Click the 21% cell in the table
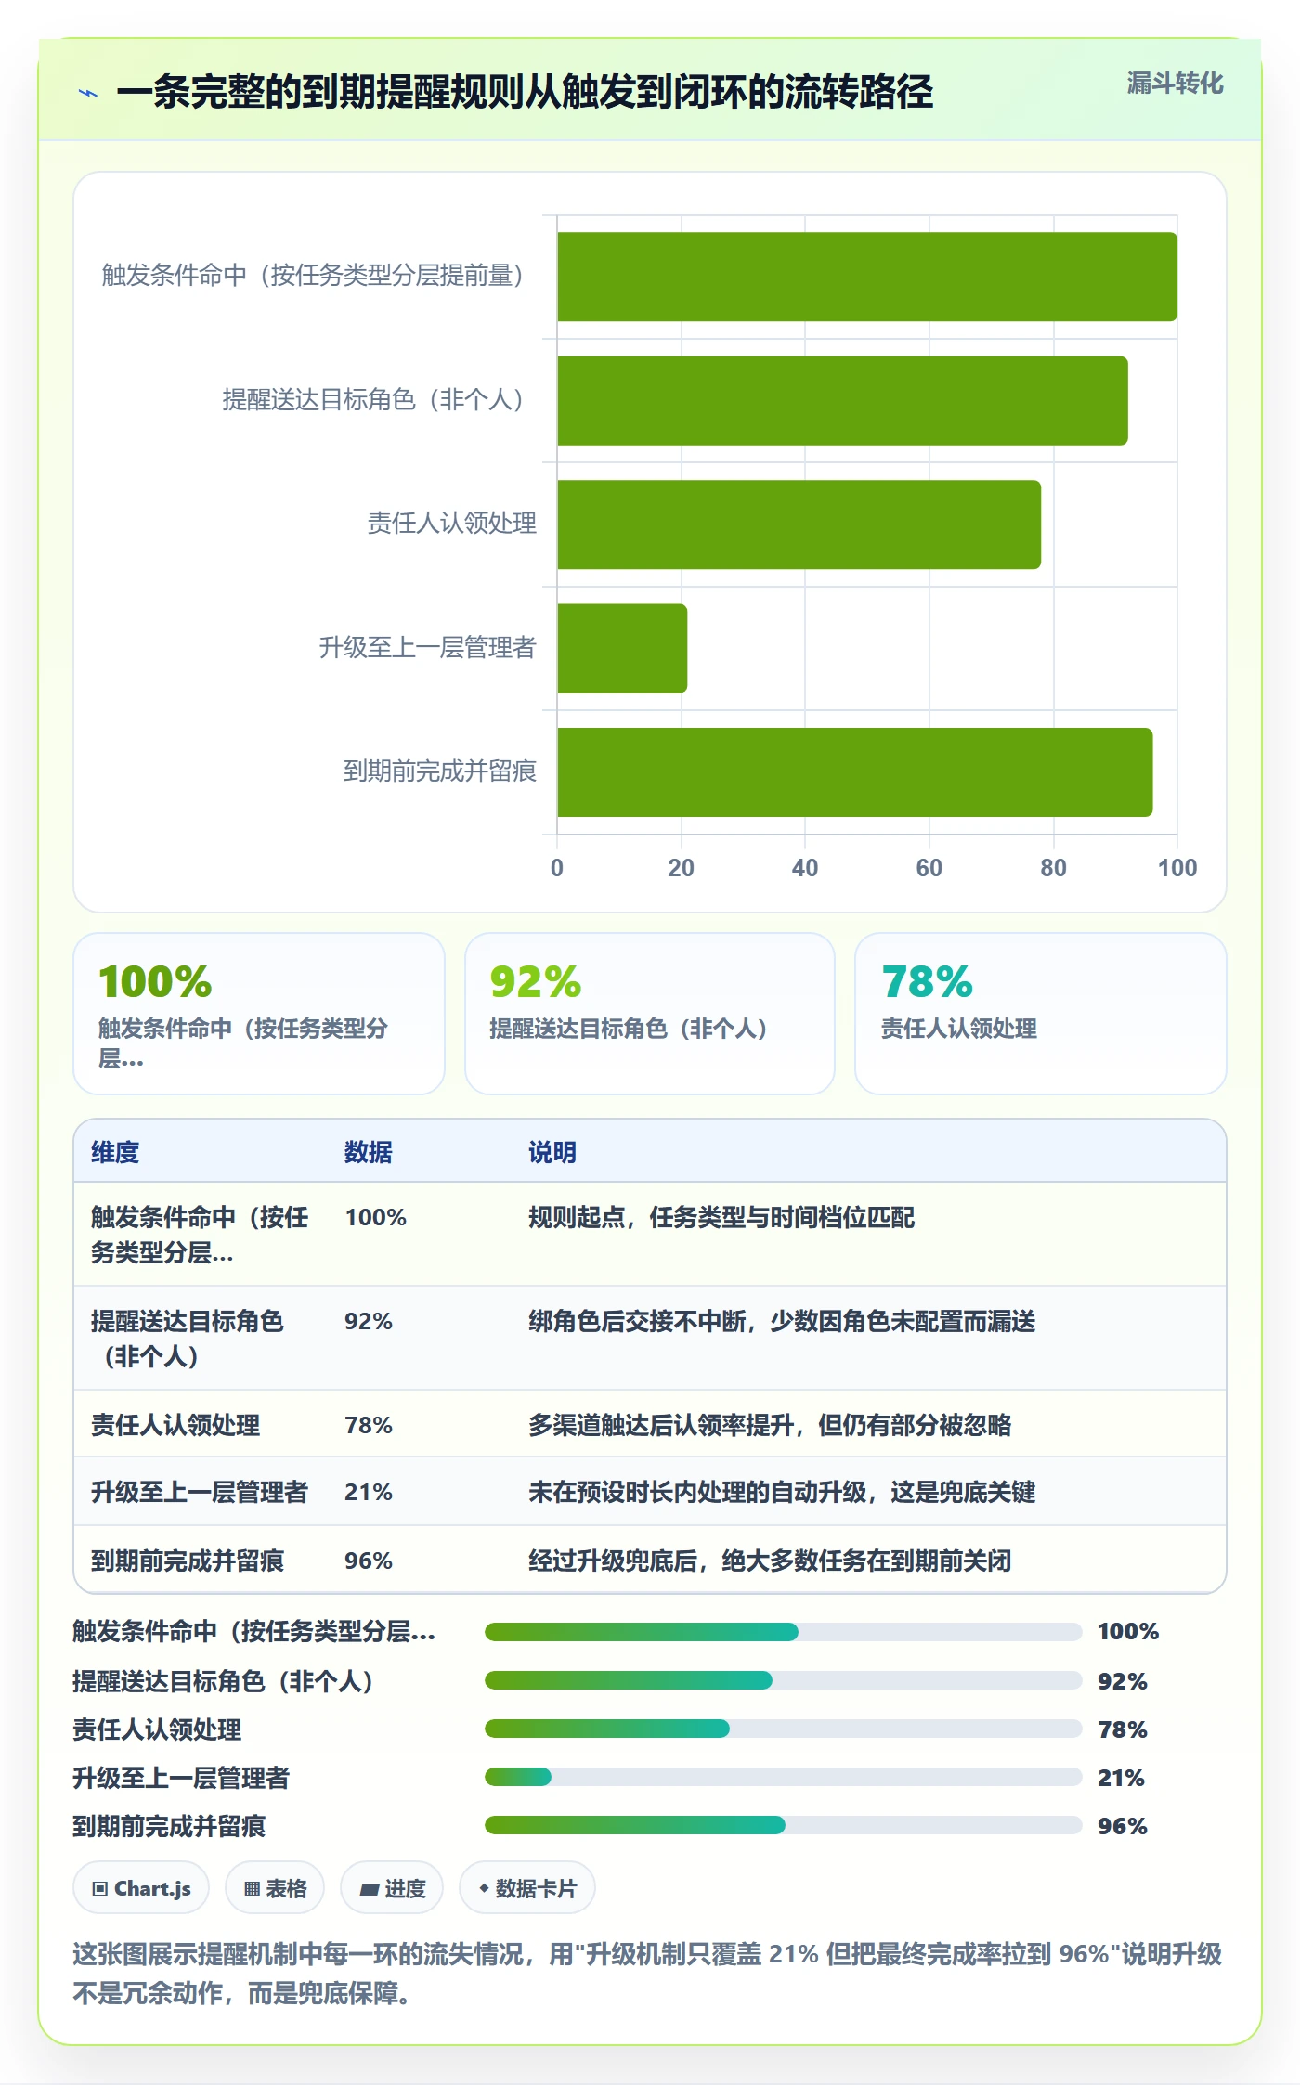 pyautogui.click(x=369, y=1492)
